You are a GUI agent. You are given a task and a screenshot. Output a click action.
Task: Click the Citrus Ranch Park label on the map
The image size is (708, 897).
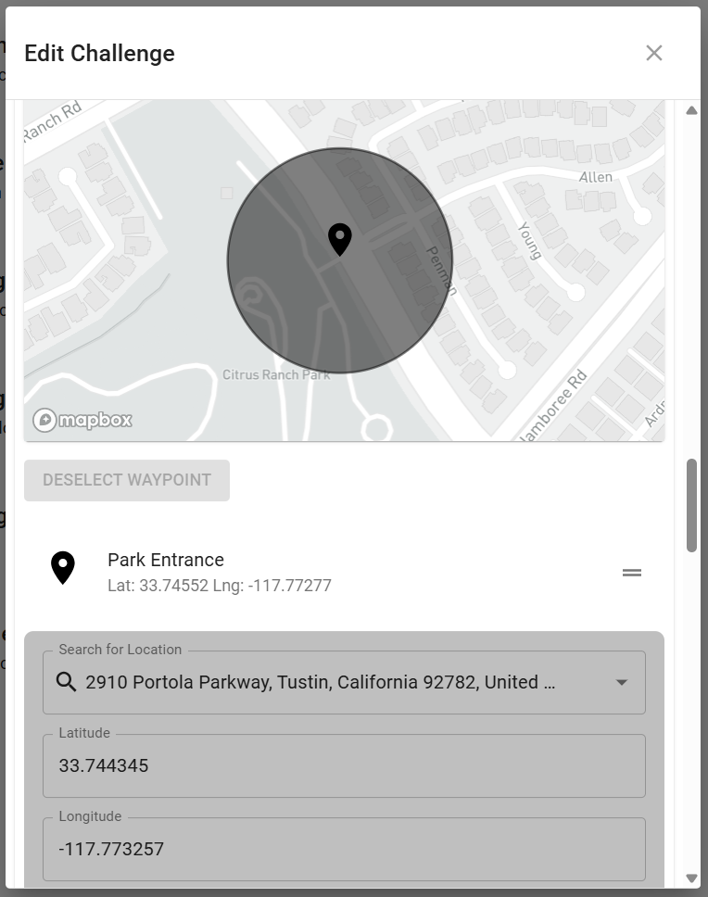(x=276, y=374)
